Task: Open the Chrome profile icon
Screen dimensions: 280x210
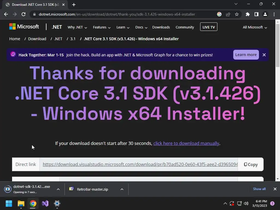Action: (x=265, y=14)
